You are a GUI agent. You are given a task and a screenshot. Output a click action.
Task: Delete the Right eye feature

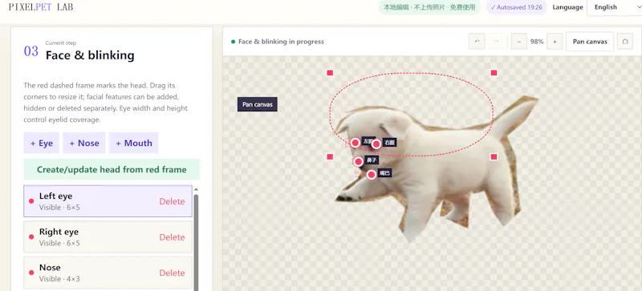point(172,237)
